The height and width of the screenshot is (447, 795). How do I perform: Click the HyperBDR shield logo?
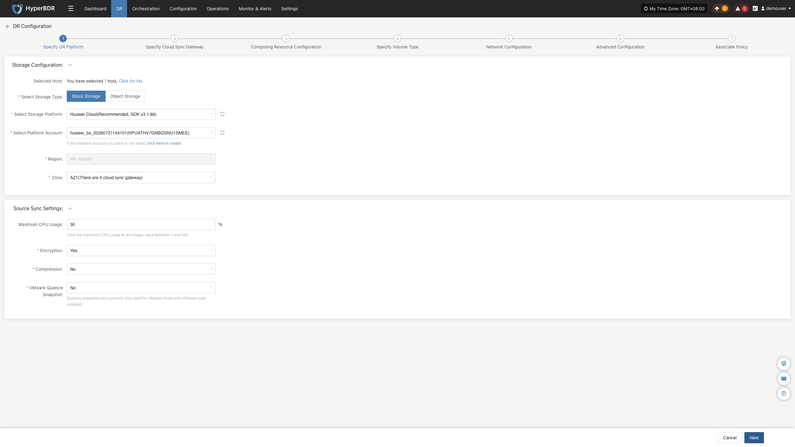pyautogui.click(x=17, y=9)
